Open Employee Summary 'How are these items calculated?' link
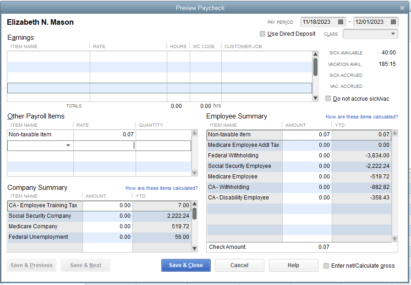 point(362,117)
